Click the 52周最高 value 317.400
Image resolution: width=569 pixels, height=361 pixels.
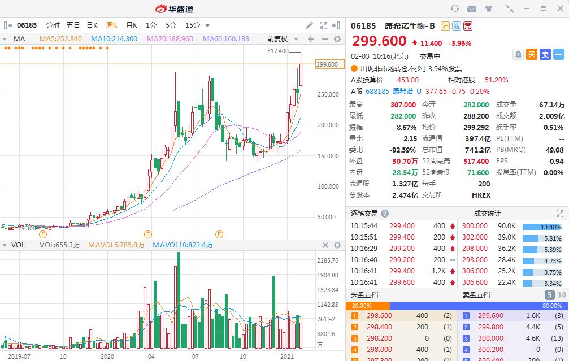[476, 161]
